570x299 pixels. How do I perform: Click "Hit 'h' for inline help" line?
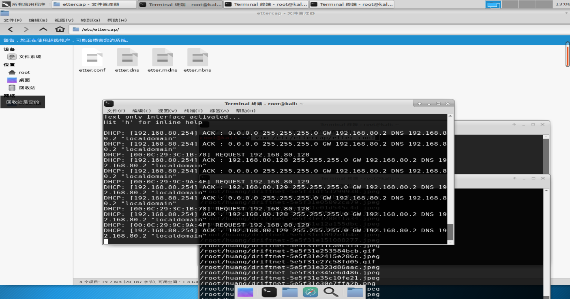tap(153, 122)
